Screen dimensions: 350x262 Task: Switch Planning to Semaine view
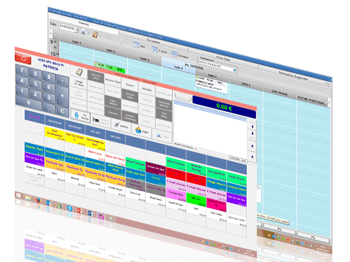tap(179, 55)
